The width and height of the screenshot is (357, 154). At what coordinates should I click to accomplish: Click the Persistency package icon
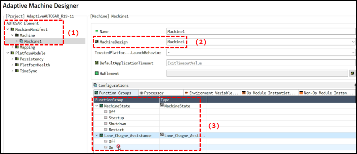17,59
